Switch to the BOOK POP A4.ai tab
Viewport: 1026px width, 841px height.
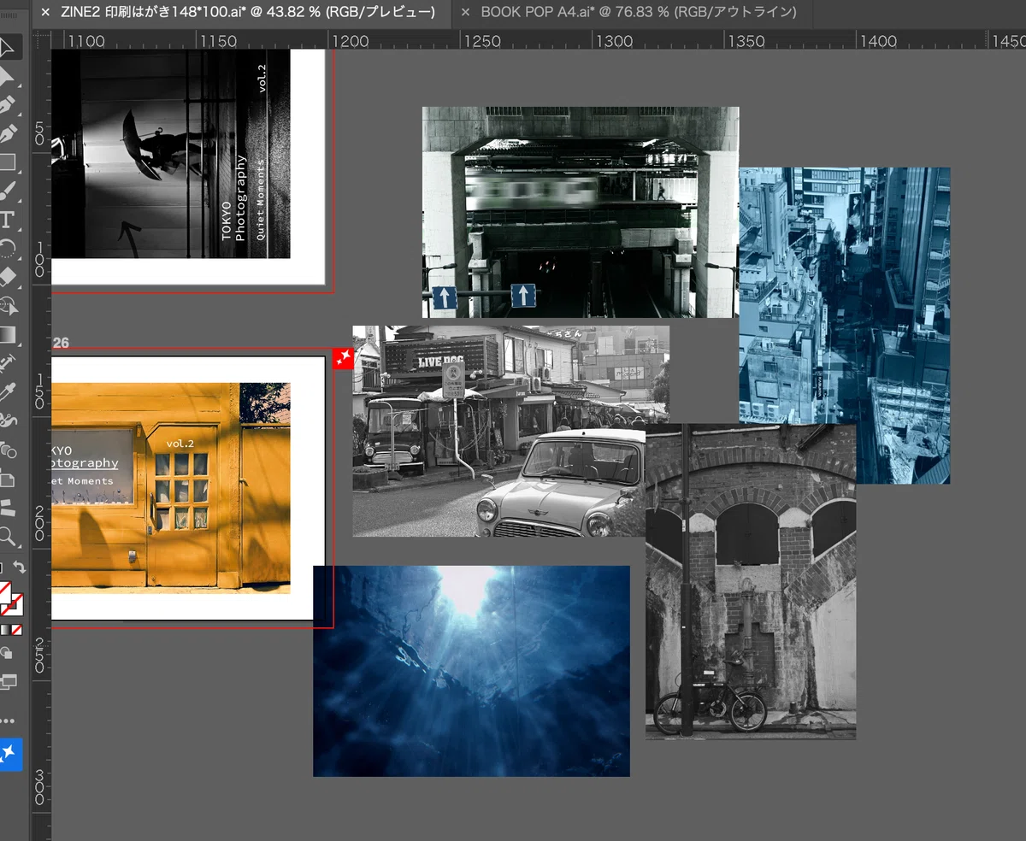639,12
